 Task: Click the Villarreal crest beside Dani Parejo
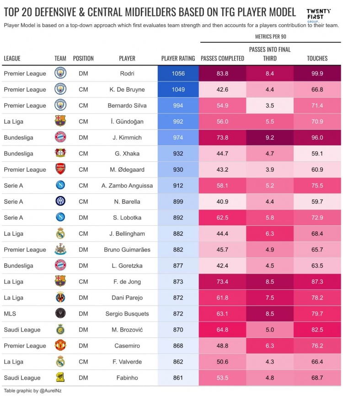pyautogui.click(x=60, y=298)
